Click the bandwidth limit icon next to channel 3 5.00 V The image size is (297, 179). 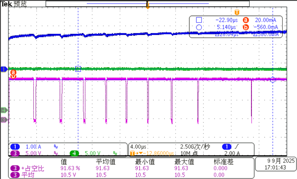click(x=56, y=153)
